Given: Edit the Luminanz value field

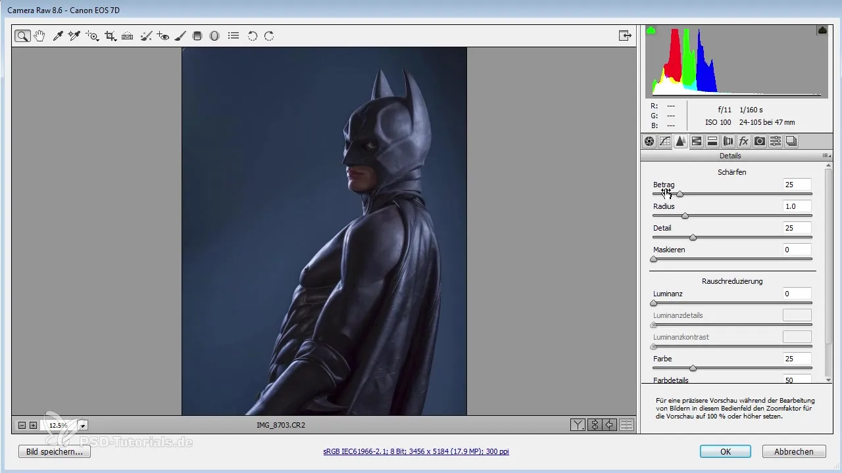Looking at the screenshot, I should click(797, 294).
